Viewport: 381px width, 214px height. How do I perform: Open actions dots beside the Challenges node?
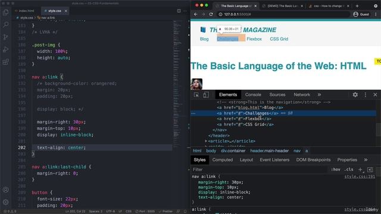193,114
